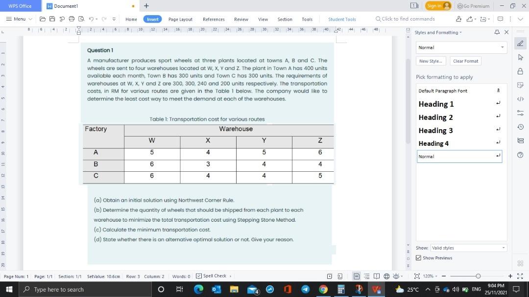Viewport: 529px width, 297px height.
Task: Open the Normal style dropdown at top
Action: pos(502,47)
